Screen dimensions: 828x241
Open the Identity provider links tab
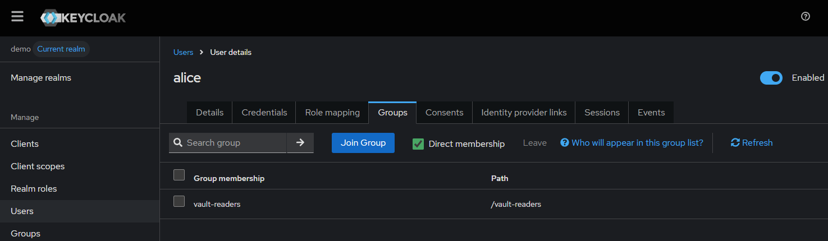[x=524, y=113]
